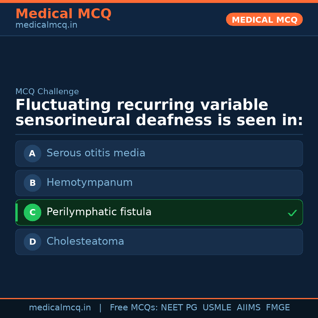The height and width of the screenshot is (318, 318).
Task: Open the medicalmcq.in link in footer
Action: [x=60, y=308]
